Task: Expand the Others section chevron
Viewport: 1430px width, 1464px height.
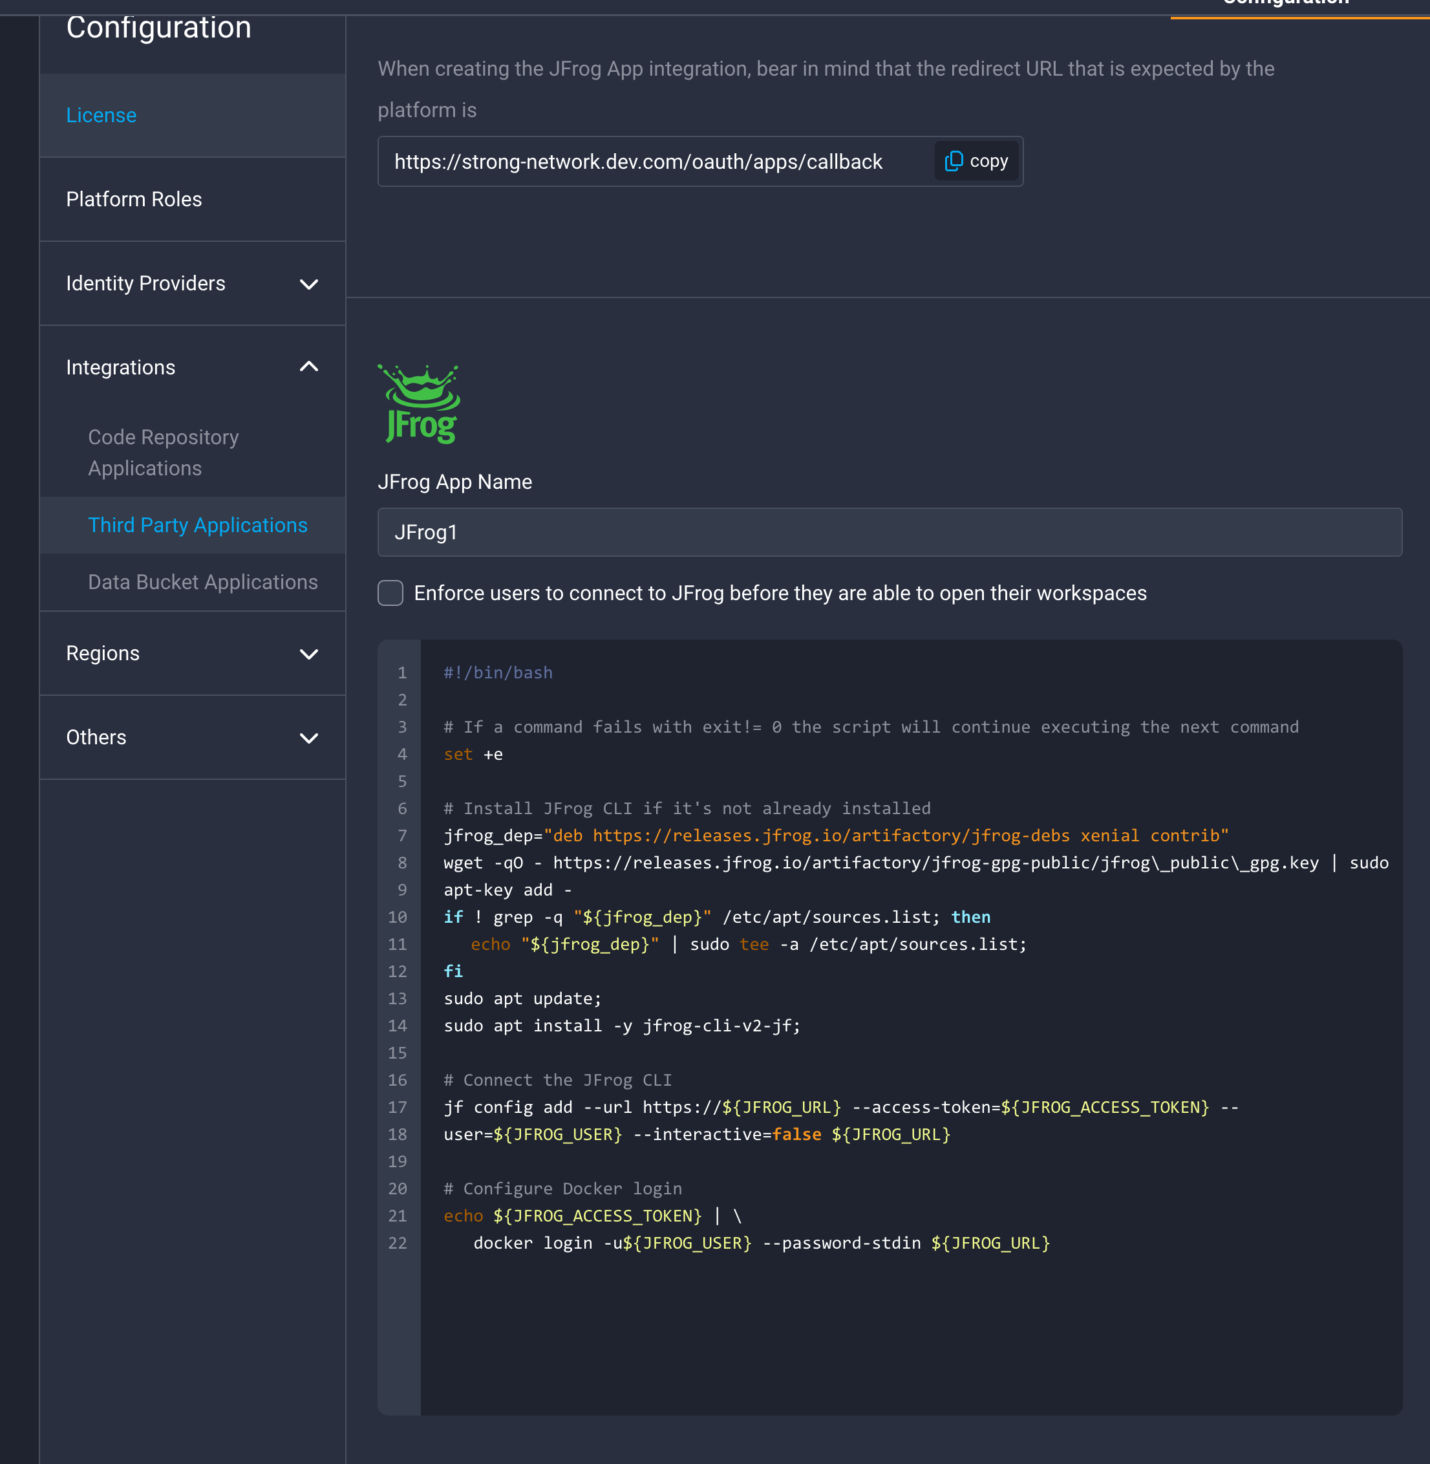Action: pyautogui.click(x=308, y=738)
